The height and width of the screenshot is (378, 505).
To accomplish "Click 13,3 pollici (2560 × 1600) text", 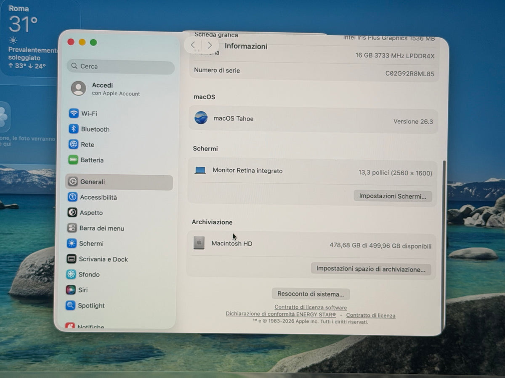I will (x=395, y=173).
